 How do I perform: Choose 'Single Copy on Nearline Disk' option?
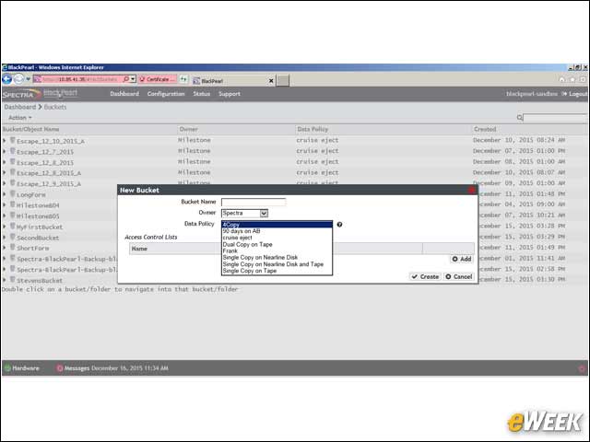pyautogui.click(x=260, y=258)
